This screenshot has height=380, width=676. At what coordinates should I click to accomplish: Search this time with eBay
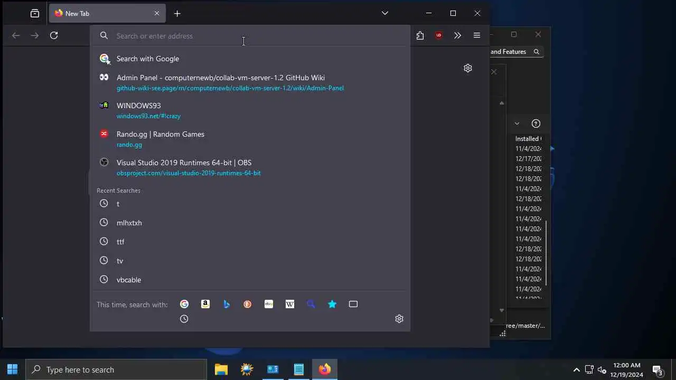pos(269,304)
